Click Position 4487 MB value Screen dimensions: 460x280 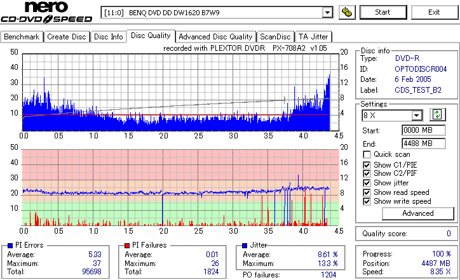(436, 263)
